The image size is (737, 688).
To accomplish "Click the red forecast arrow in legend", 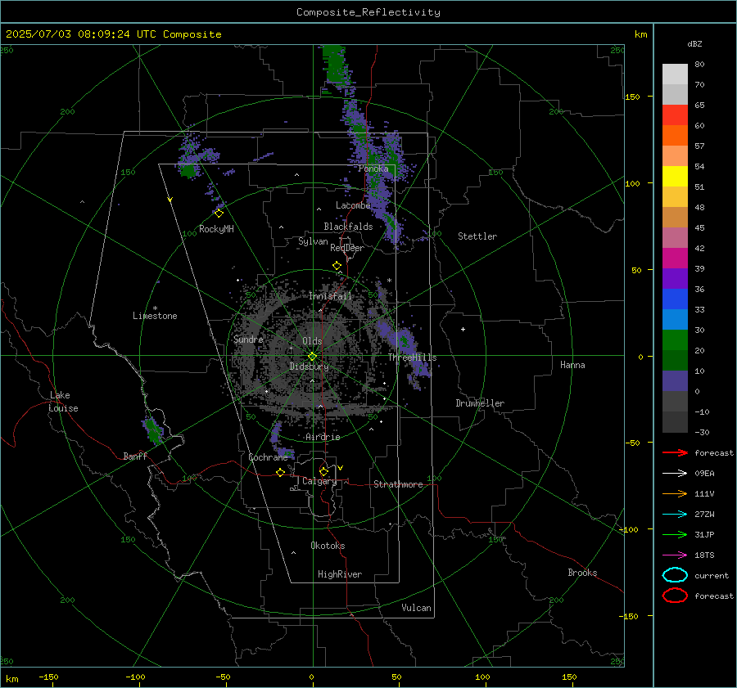I will tap(675, 452).
